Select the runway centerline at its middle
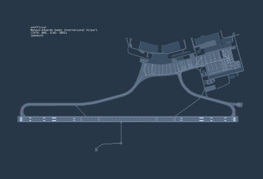This screenshot has height=179, width=263. [128, 119]
